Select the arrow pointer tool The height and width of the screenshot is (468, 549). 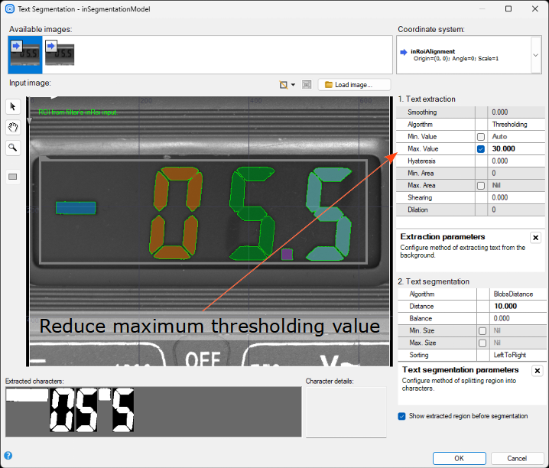[x=13, y=106]
